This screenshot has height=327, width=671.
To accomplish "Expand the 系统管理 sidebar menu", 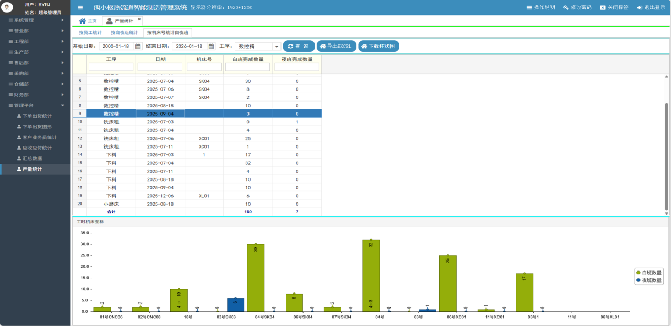I will (35, 20).
